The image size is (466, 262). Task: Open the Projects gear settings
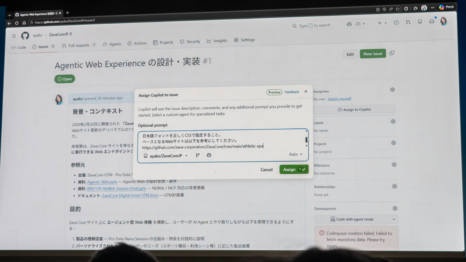(393, 143)
